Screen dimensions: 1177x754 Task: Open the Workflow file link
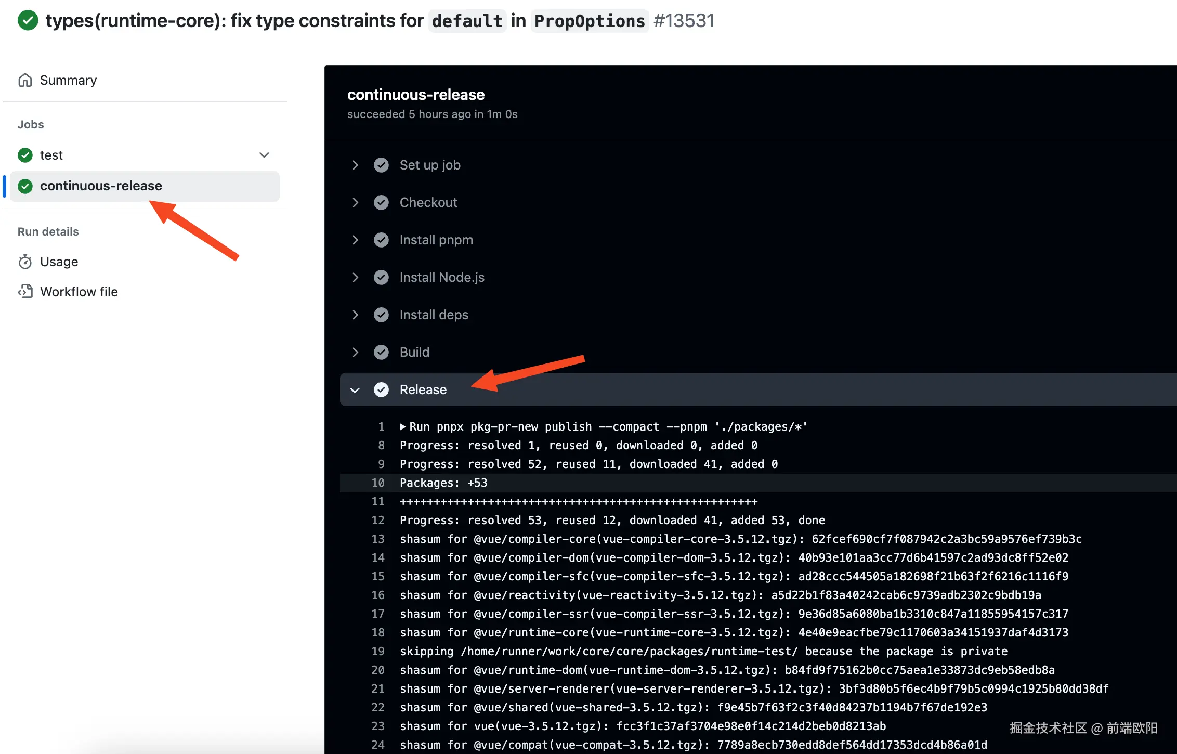coord(79,292)
